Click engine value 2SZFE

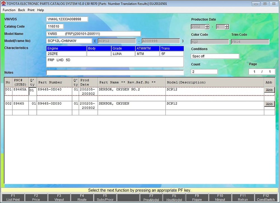(66, 54)
